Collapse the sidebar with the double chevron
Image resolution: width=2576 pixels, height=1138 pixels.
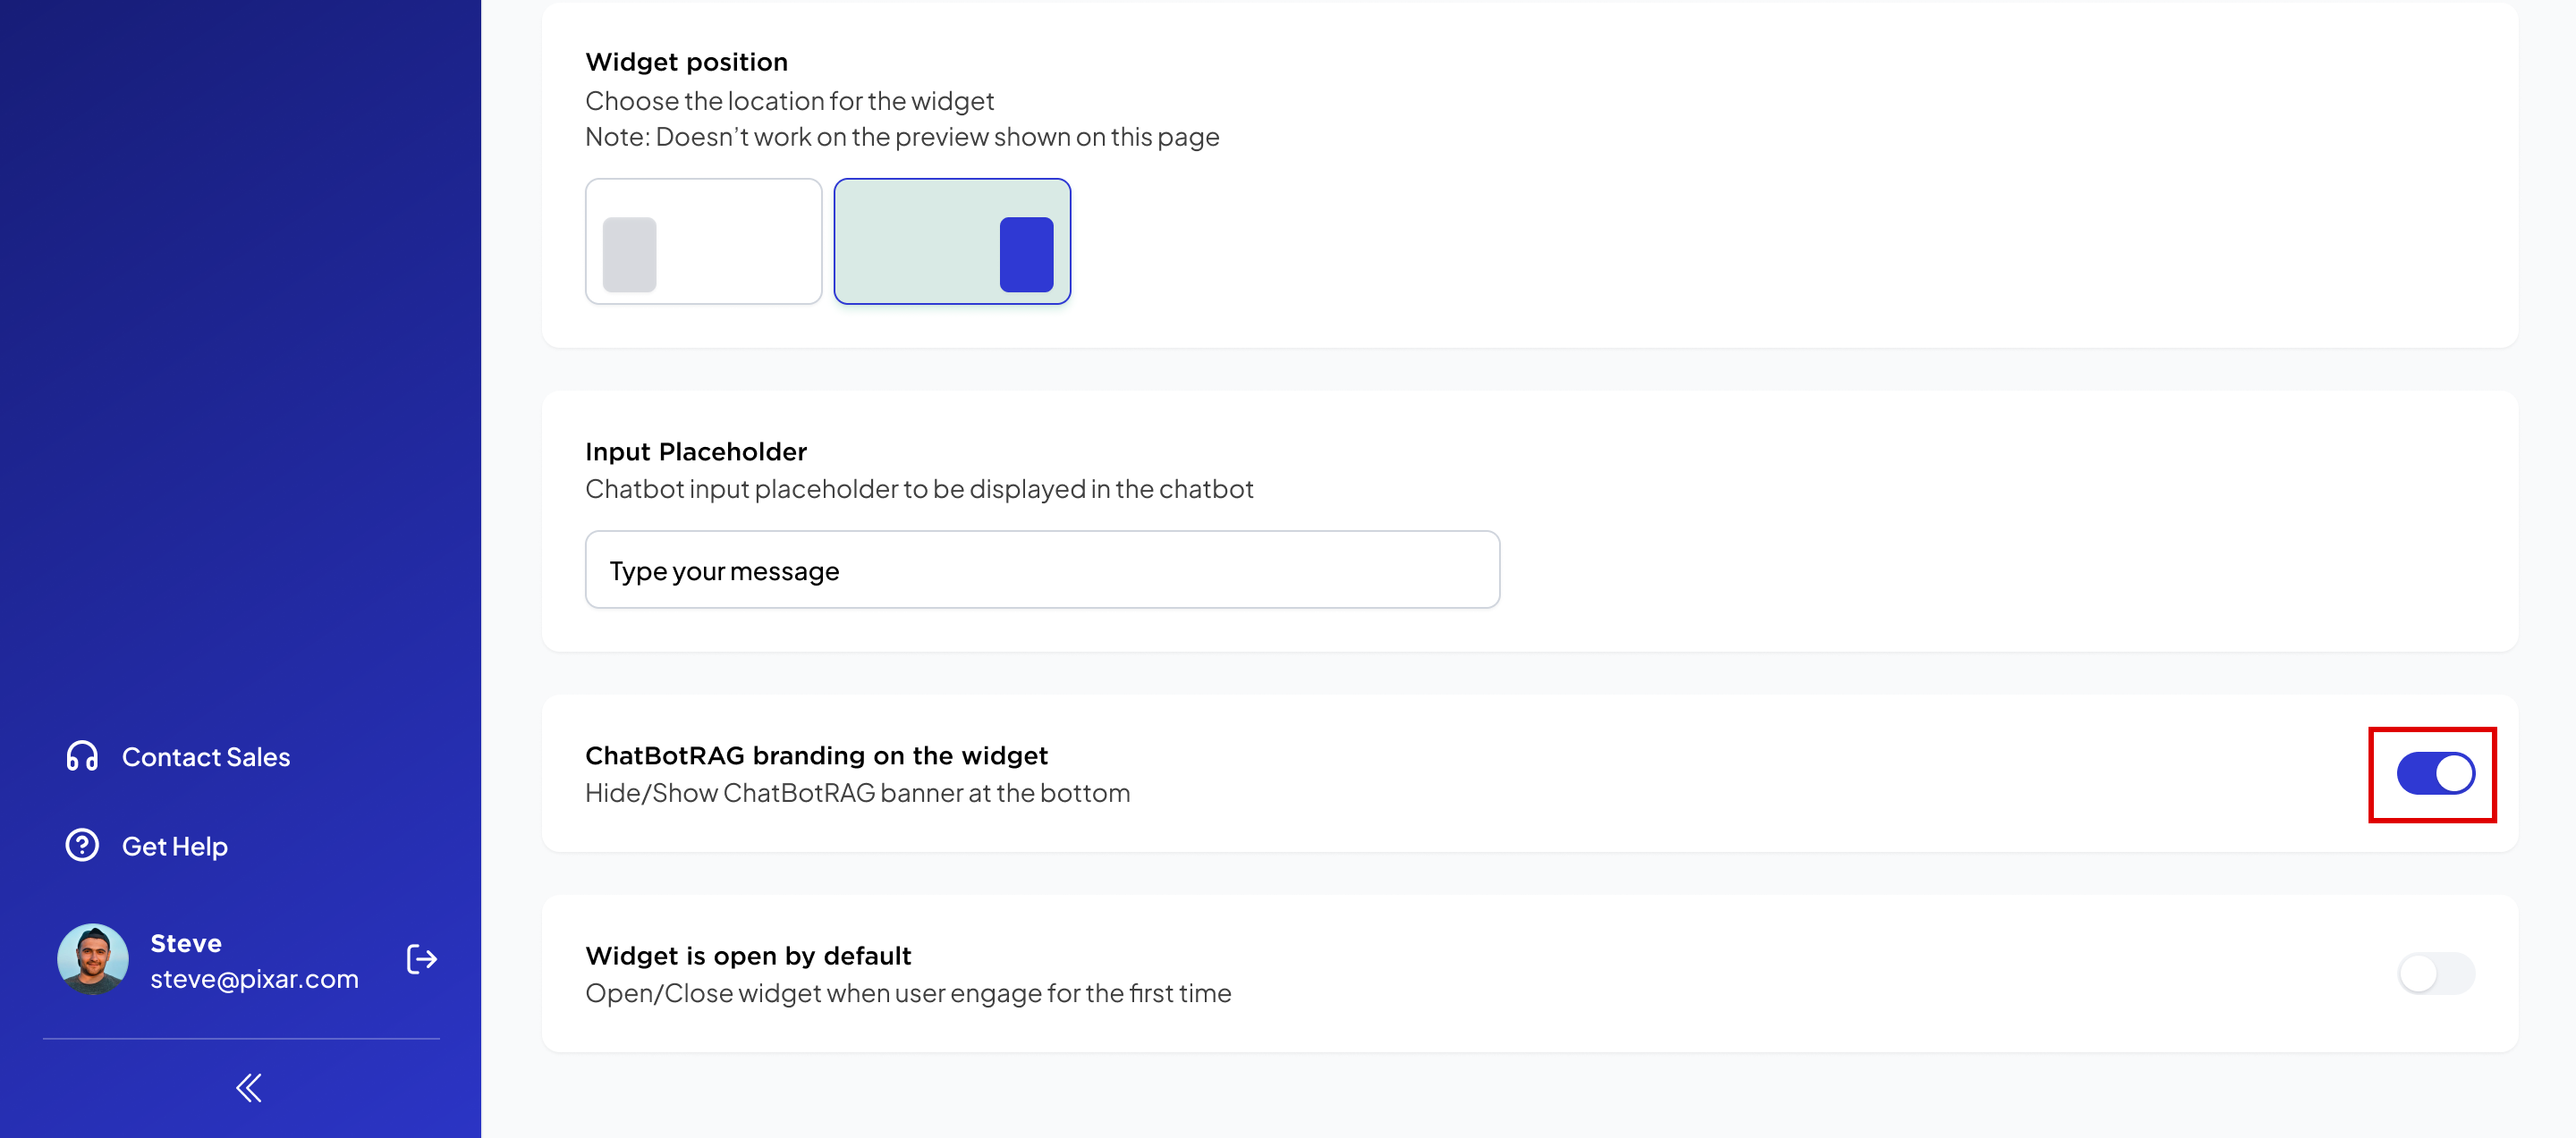tap(249, 1088)
